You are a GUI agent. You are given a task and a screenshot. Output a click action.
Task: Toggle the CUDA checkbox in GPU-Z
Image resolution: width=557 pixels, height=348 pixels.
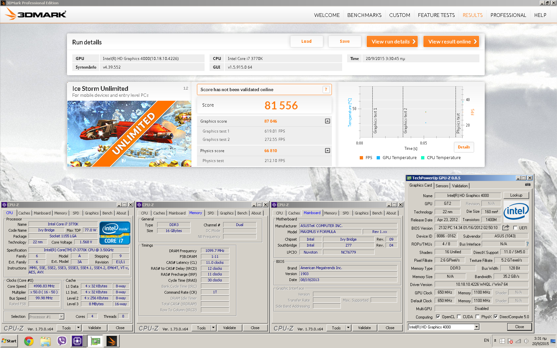[x=459, y=317]
